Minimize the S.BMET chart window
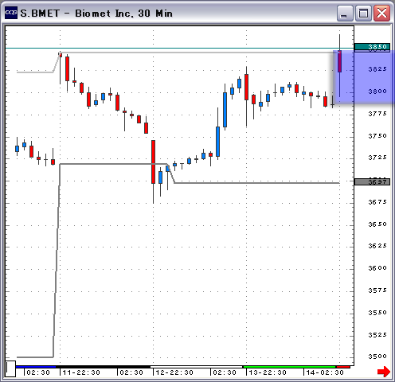The image size is (395, 382). 345,13
